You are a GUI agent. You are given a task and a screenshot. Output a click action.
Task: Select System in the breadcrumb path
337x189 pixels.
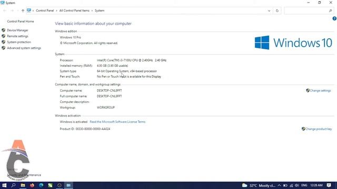point(100,10)
